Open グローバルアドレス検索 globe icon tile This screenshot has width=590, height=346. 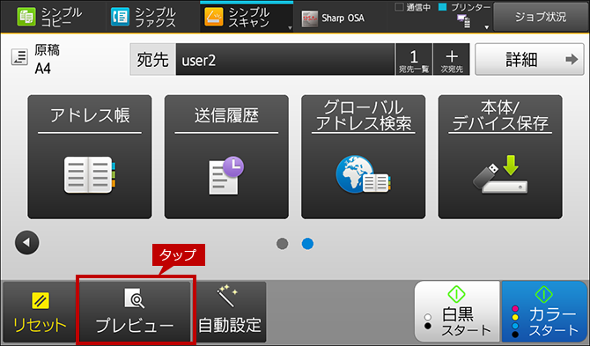pos(363,157)
